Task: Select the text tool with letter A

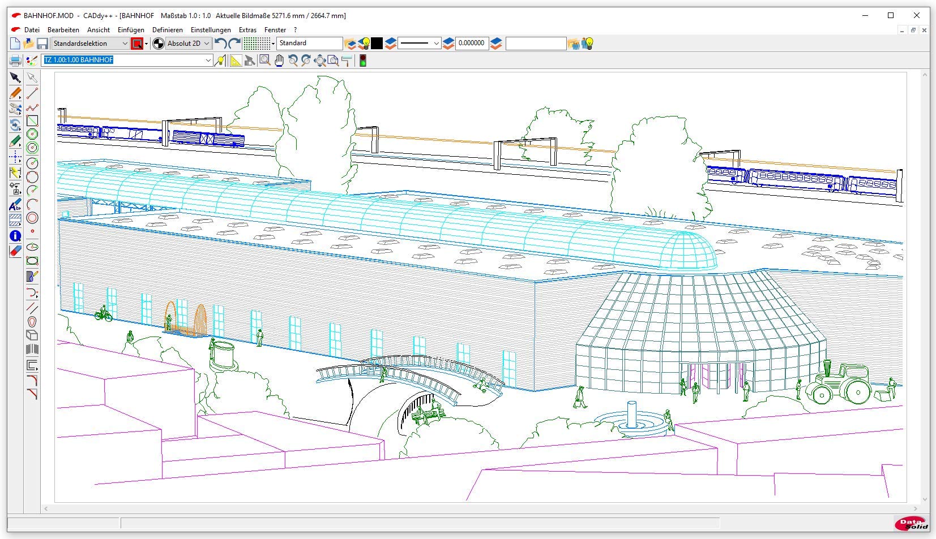Action: tap(15, 205)
